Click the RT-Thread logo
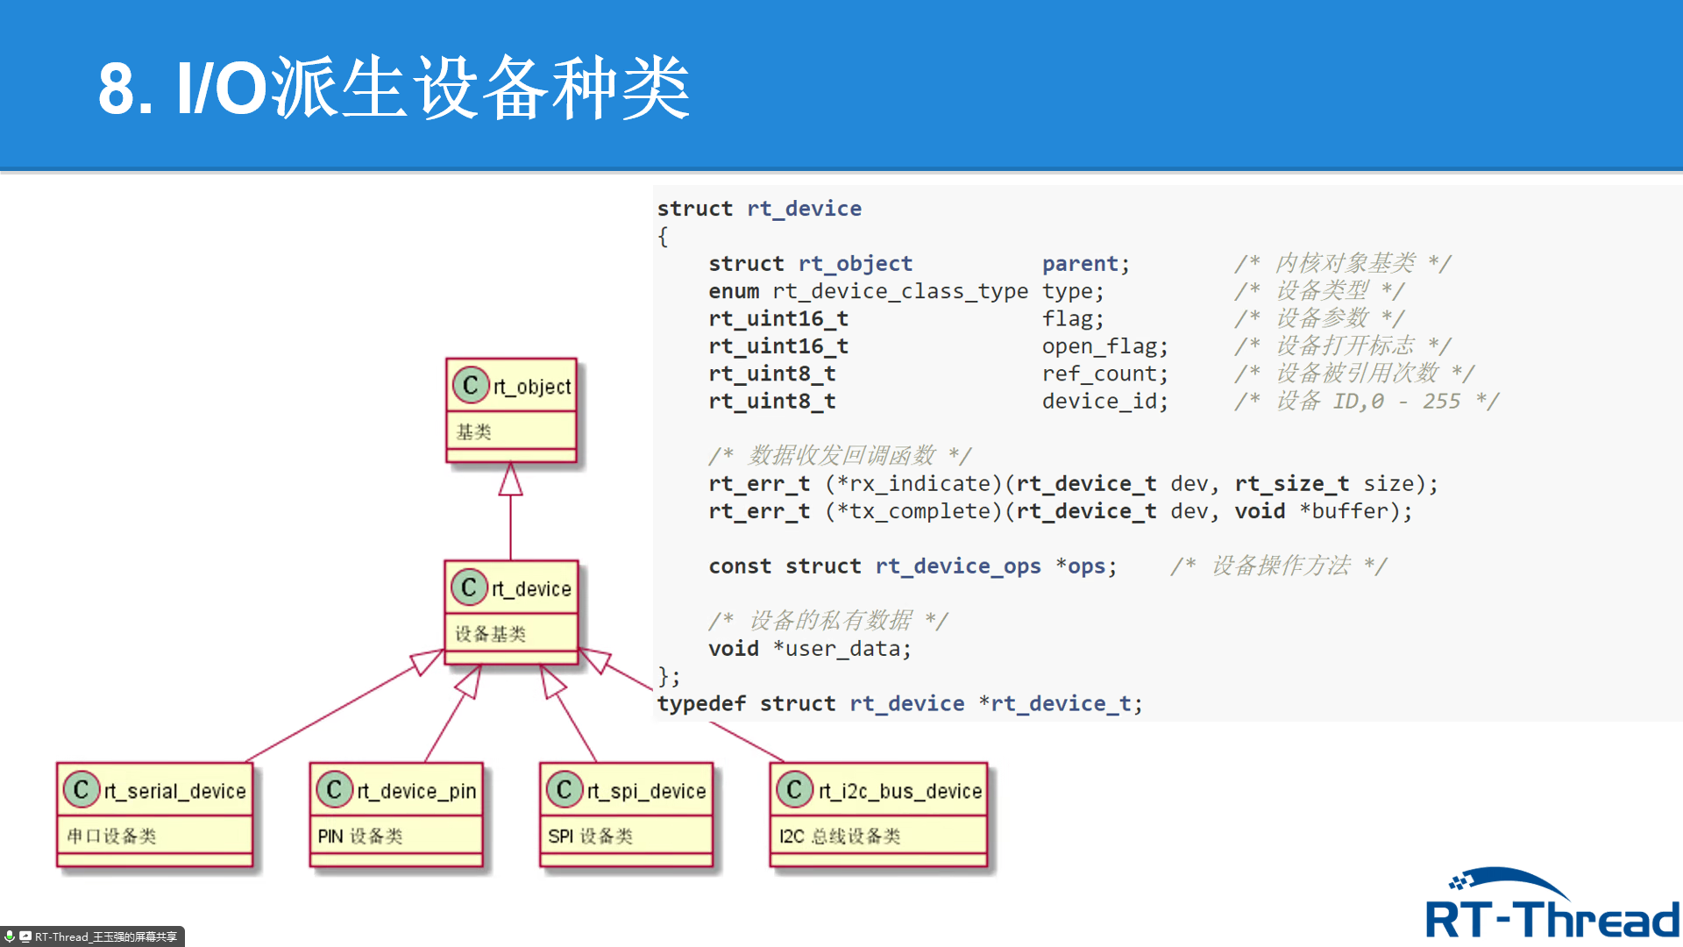This screenshot has width=1683, height=947. coord(1552,904)
